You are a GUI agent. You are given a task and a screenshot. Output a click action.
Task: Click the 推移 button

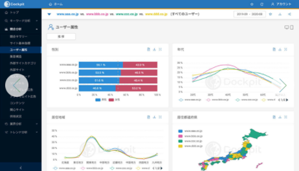coord(61,37)
